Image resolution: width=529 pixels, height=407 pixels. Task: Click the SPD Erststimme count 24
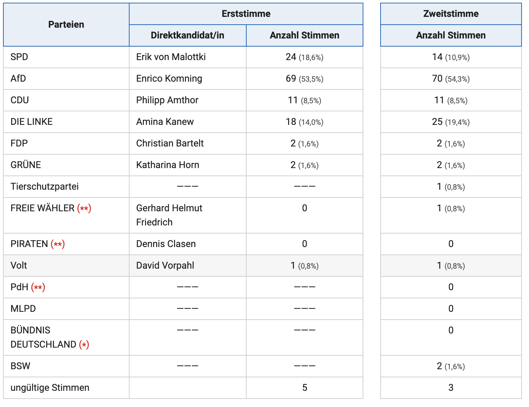[291, 57]
